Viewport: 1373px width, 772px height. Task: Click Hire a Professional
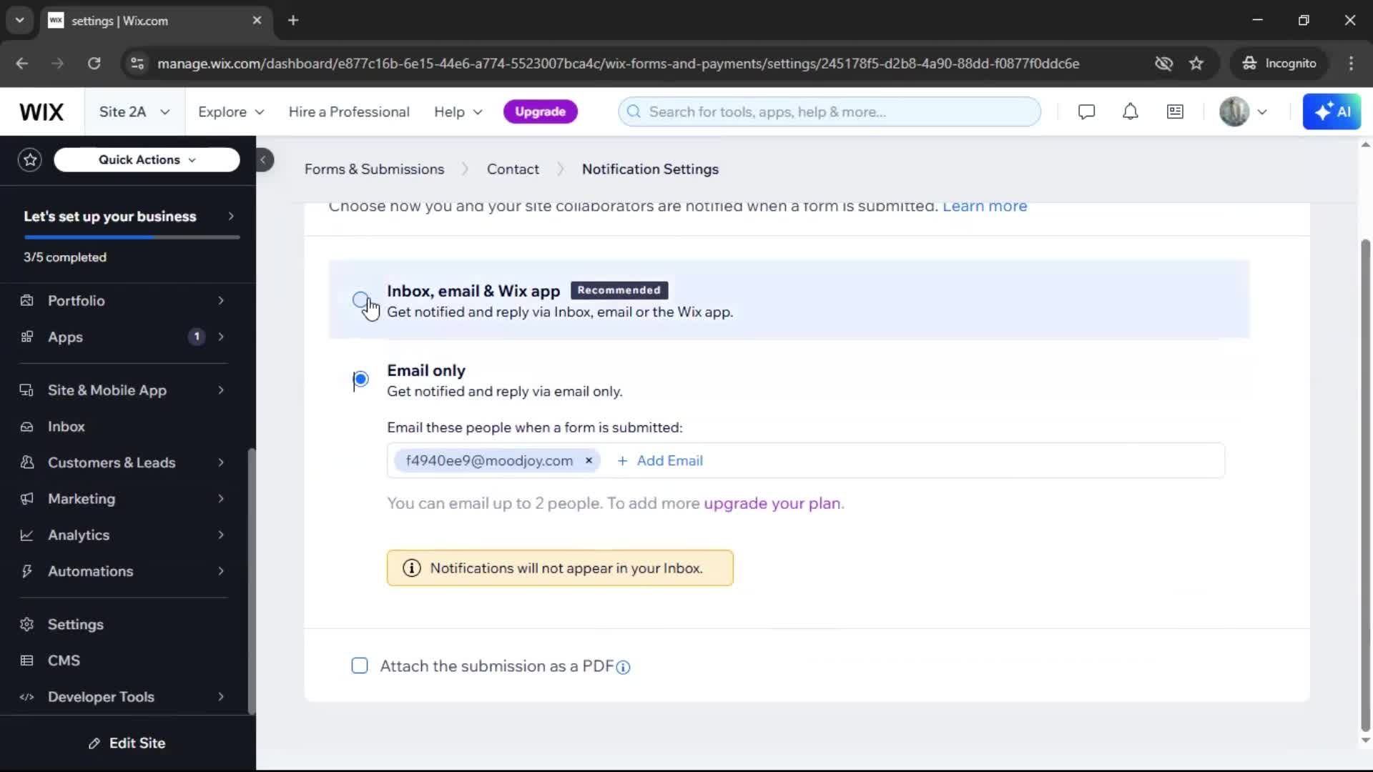349,112
